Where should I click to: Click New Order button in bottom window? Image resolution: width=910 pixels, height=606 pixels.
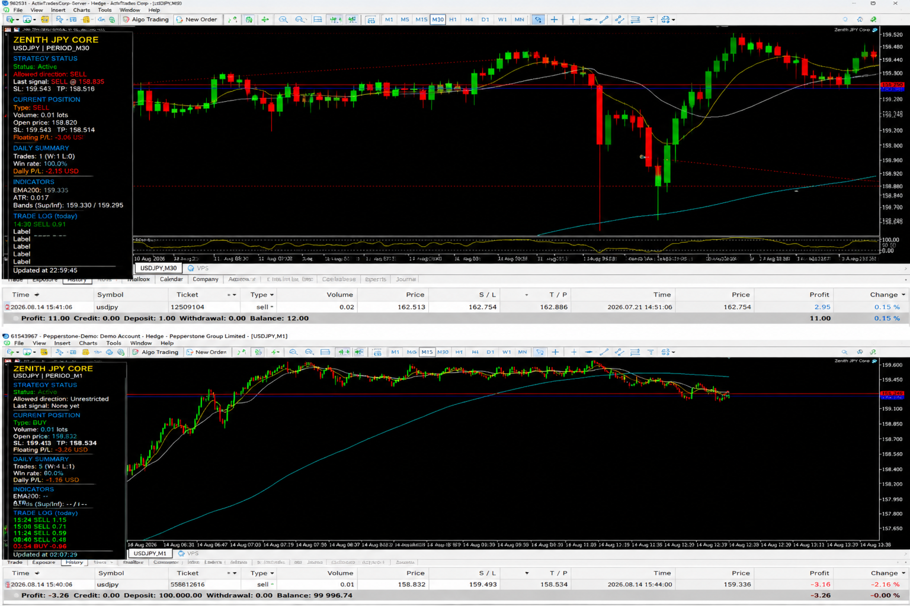point(206,352)
